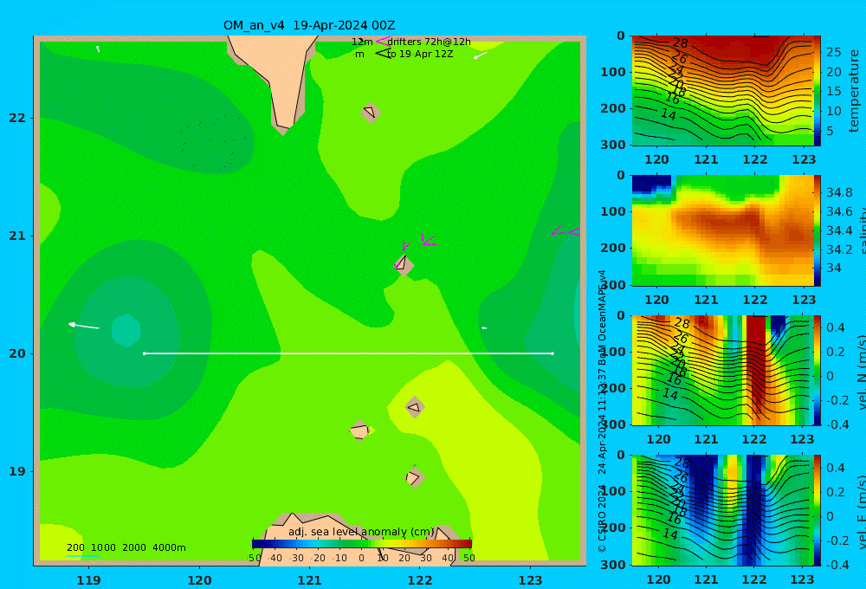Click the small island near 22°N 122°E

[370, 113]
